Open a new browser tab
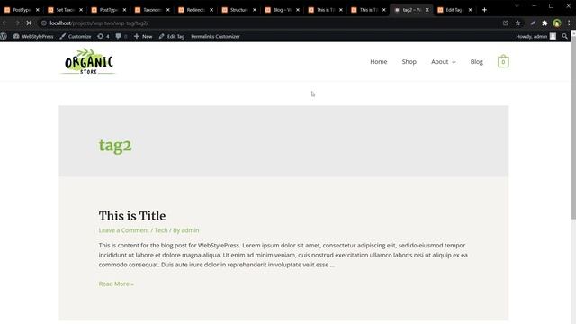This screenshot has height=324, width=576. tap(484, 10)
